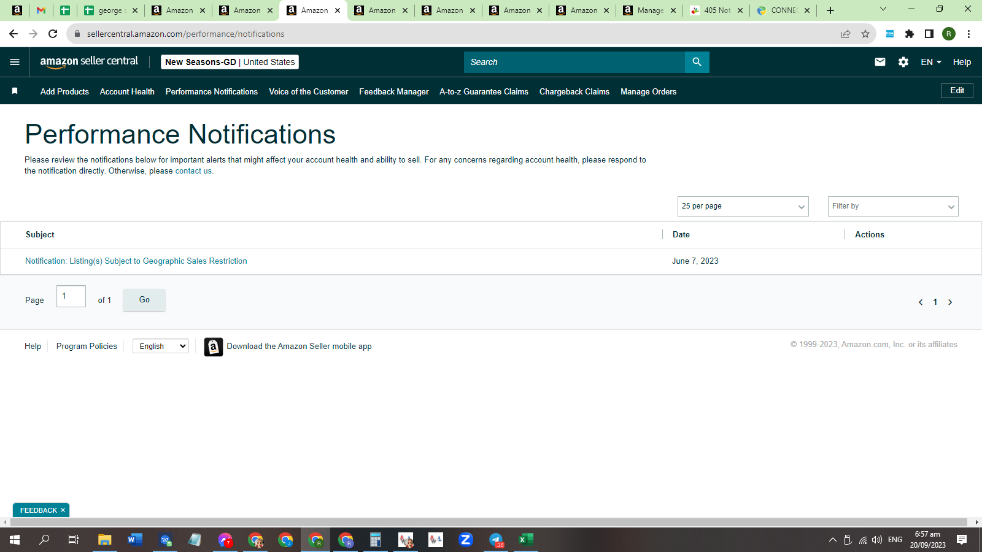Open a new browser tab
The width and height of the screenshot is (982, 552).
click(830, 10)
